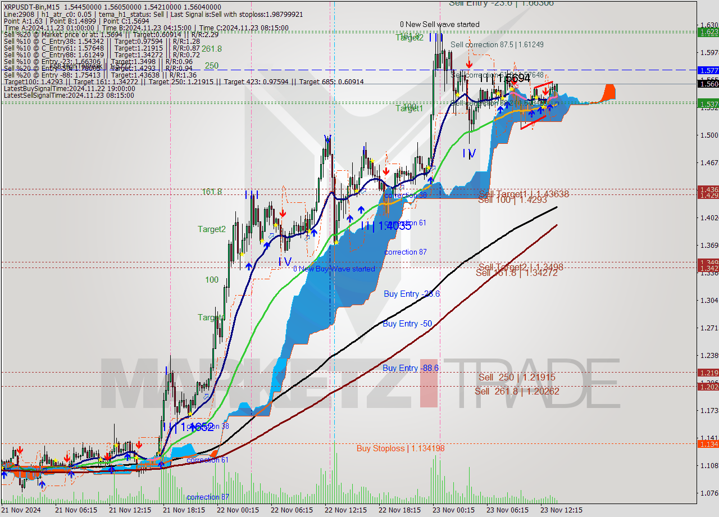Click the '21 Nov 06:15' time label
Screen dimensions: 719x517
[77, 510]
